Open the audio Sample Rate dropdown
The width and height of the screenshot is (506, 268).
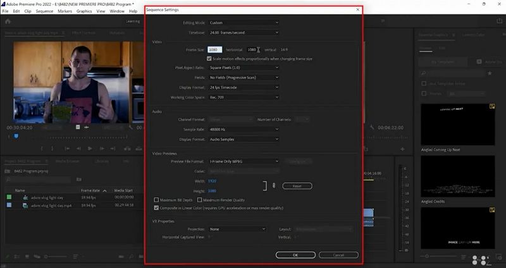(x=244, y=130)
